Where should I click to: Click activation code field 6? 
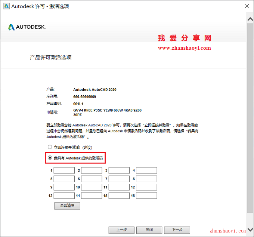tap(92, 179)
